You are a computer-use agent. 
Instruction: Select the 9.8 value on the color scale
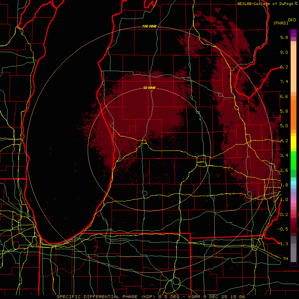pyautogui.click(x=284, y=37)
